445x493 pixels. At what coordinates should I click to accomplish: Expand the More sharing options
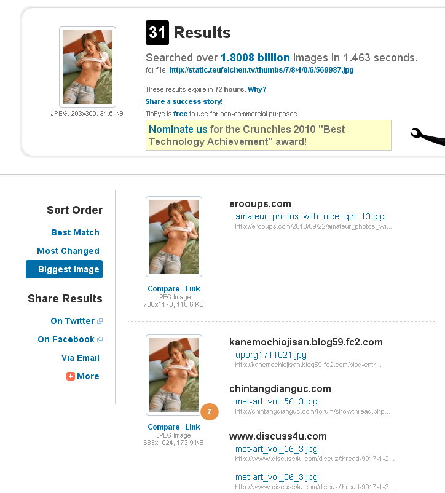(x=88, y=376)
